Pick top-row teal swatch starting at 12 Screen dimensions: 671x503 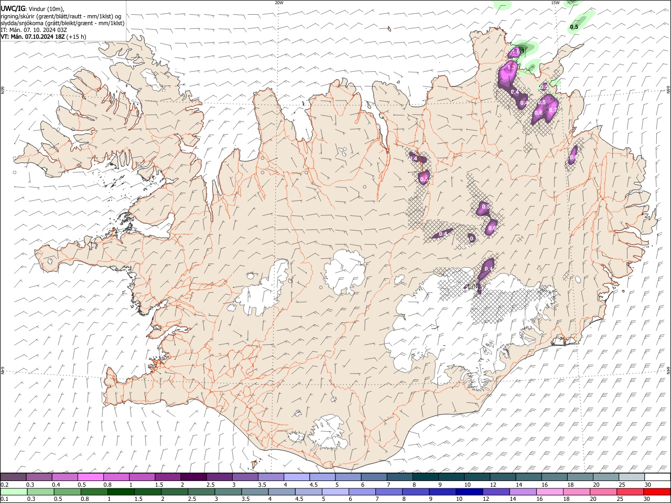(x=503, y=477)
